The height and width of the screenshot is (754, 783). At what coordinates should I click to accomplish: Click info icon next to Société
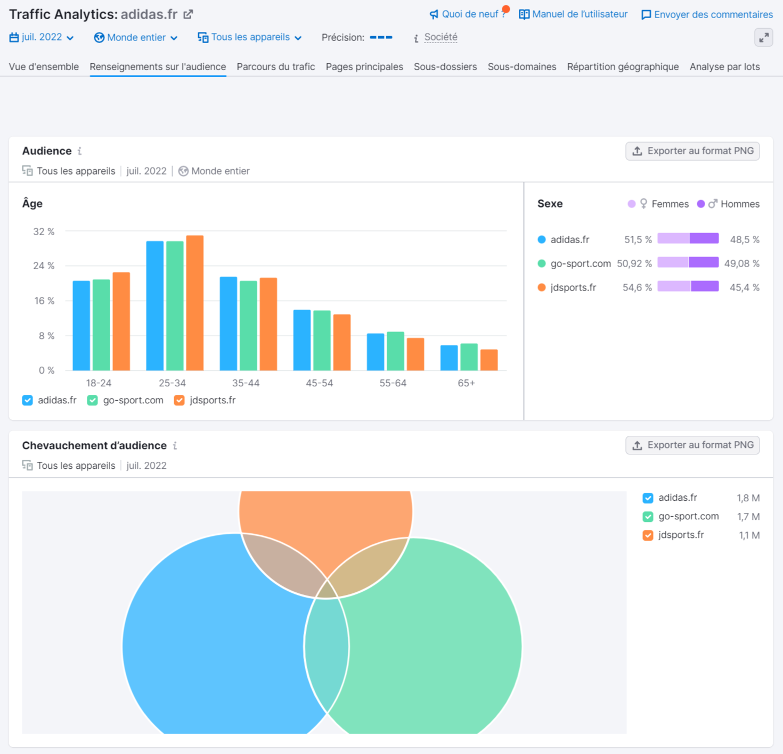tap(416, 38)
